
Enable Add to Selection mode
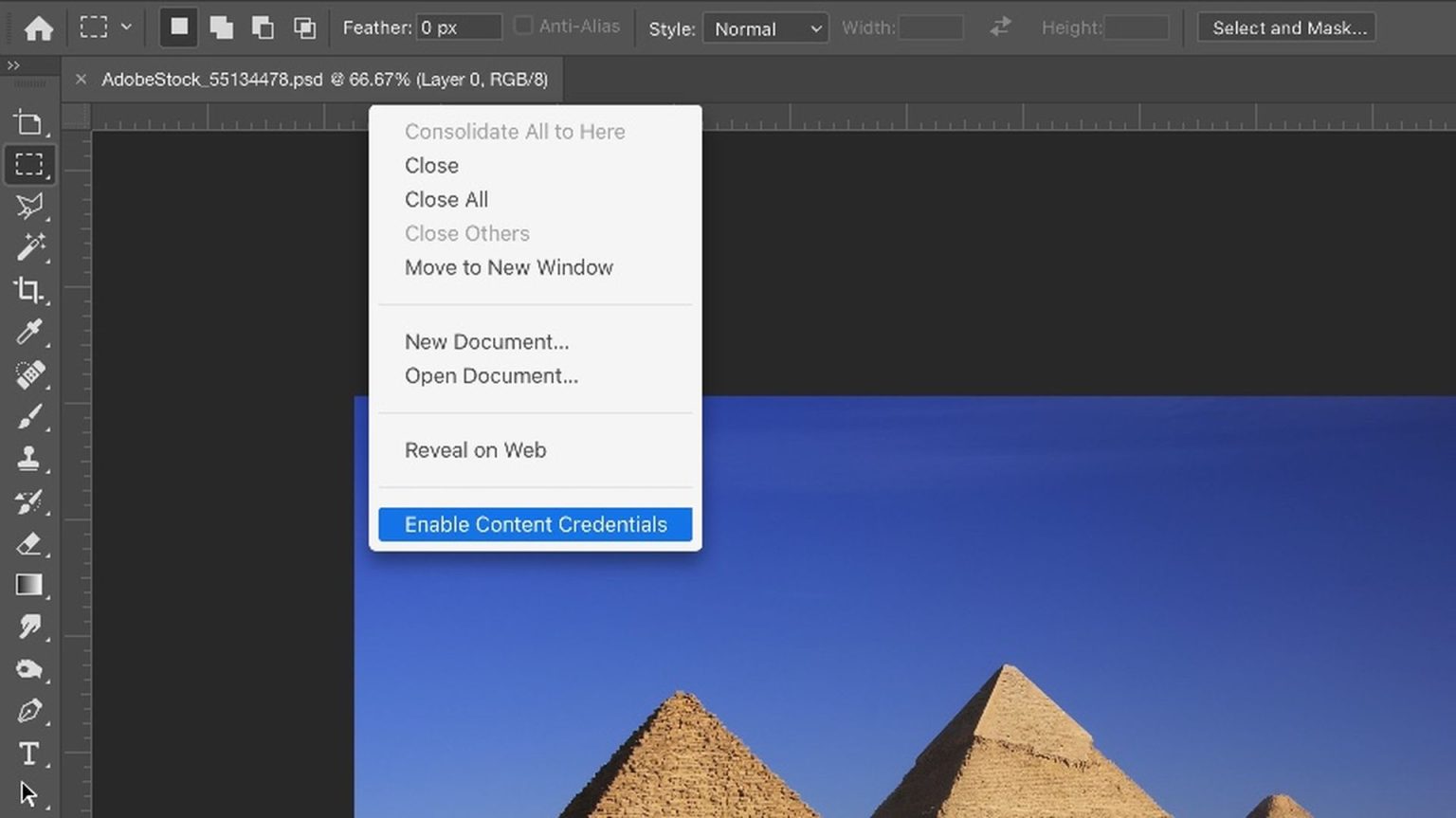pos(221,27)
